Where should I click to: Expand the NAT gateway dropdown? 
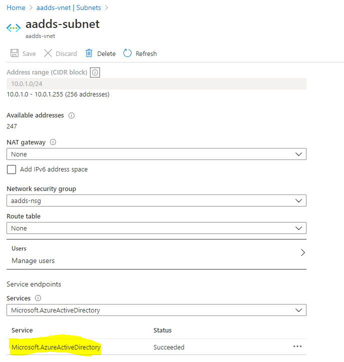point(156,154)
